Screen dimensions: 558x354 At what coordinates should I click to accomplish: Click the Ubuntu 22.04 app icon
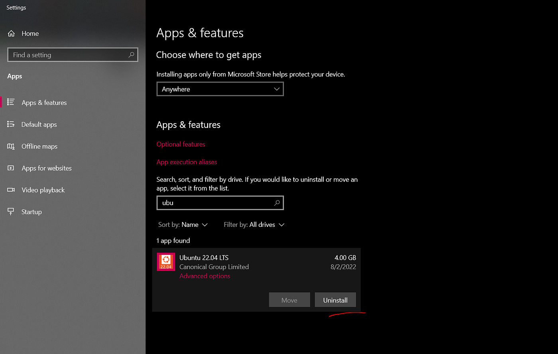click(166, 262)
